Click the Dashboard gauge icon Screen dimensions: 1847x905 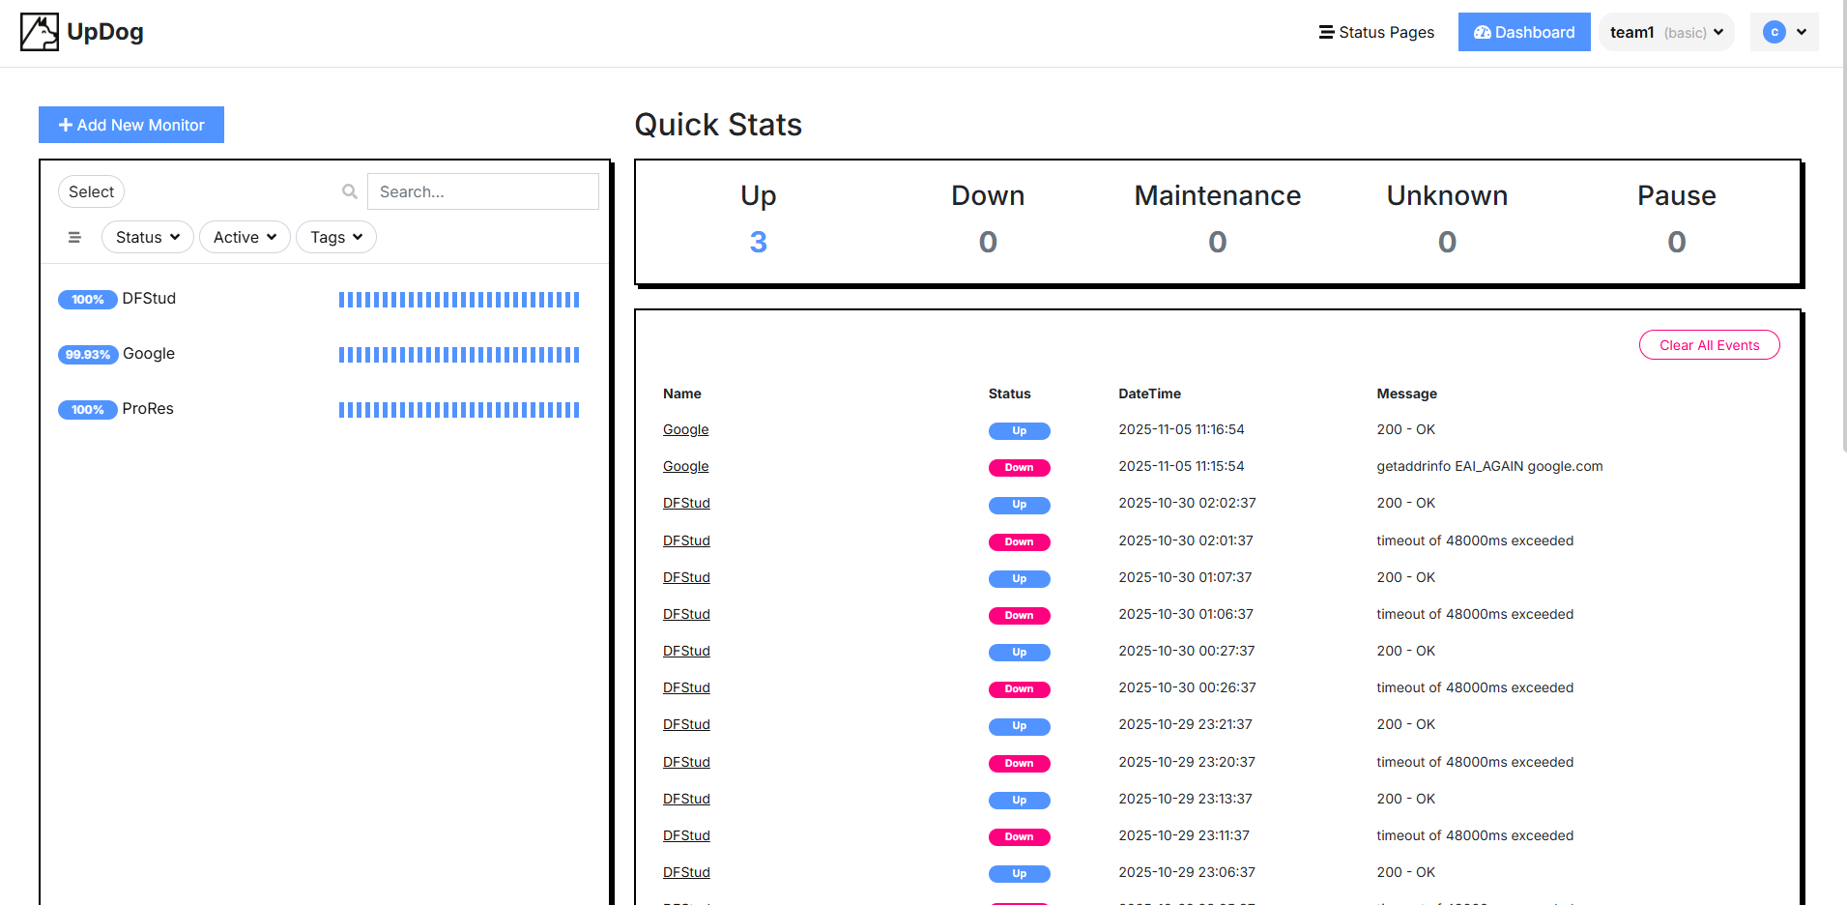click(1481, 32)
